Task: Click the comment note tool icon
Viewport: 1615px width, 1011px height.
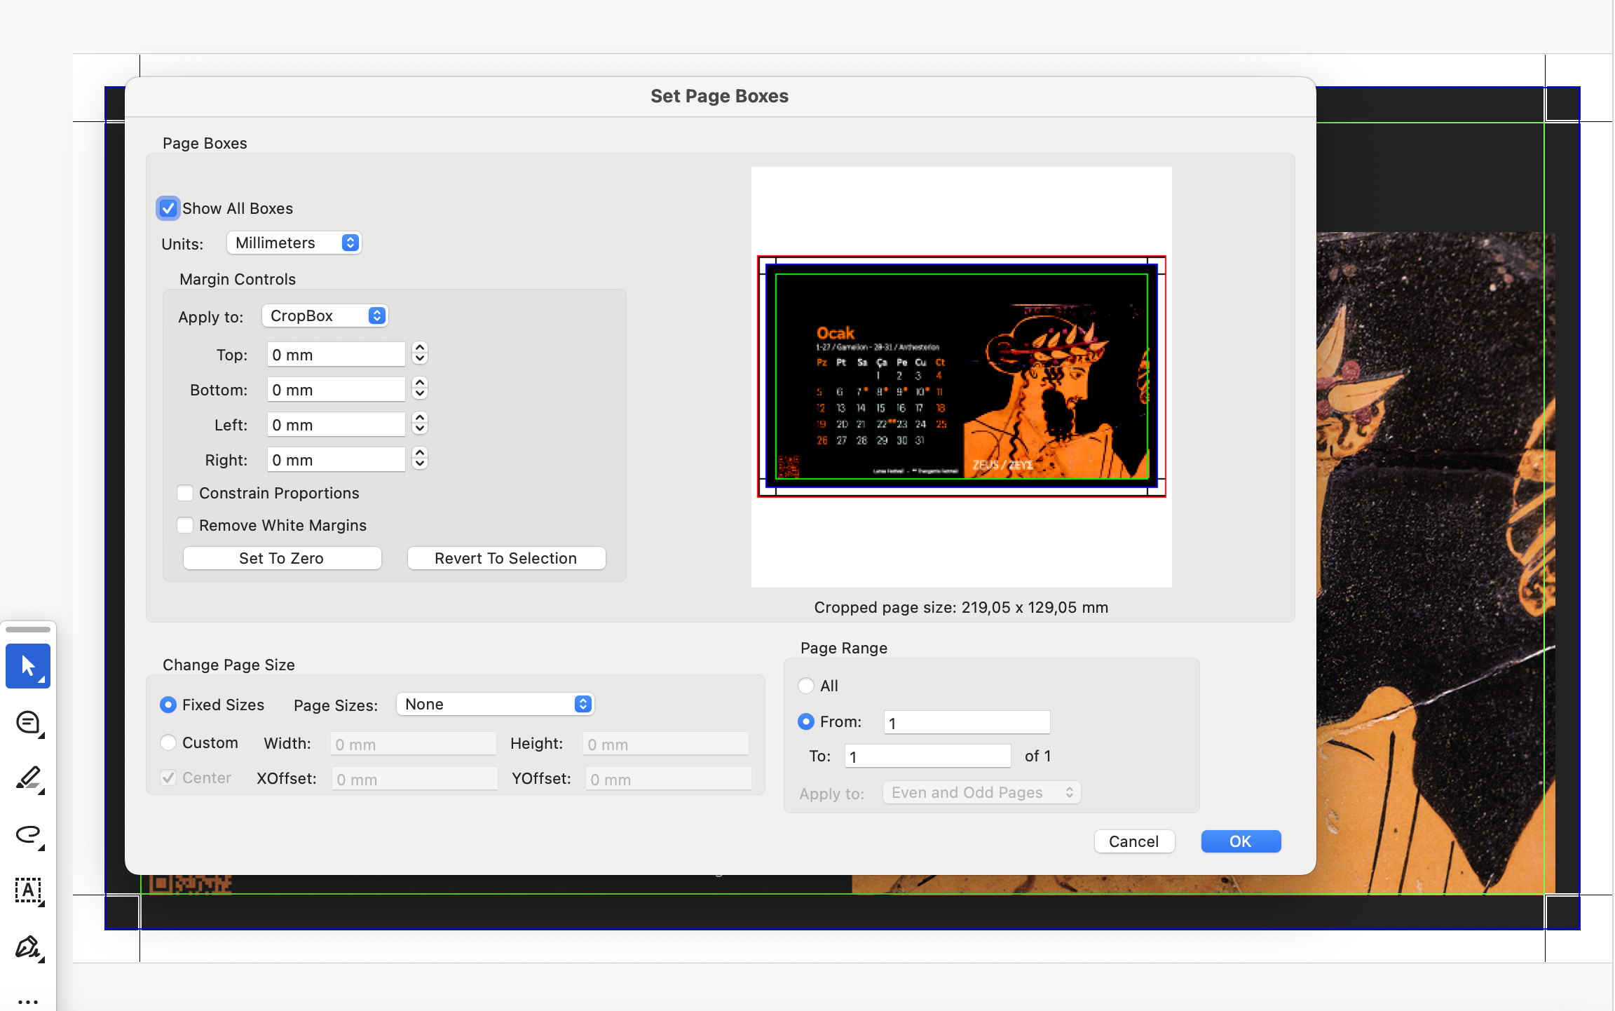Action: click(28, 722)
